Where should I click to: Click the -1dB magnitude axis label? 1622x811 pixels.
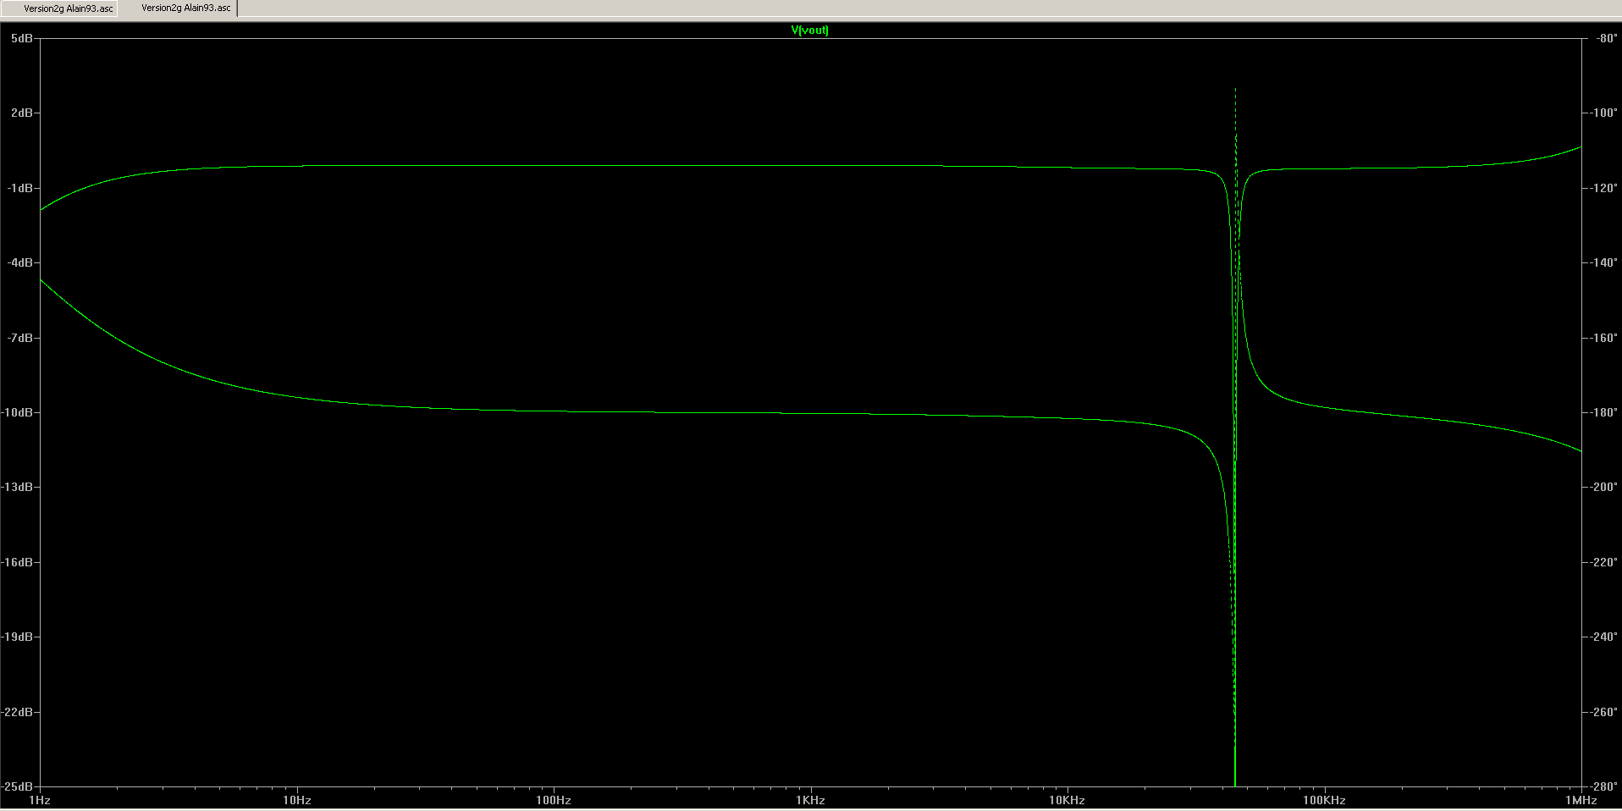pyautogui.click(x=20, y=188)
